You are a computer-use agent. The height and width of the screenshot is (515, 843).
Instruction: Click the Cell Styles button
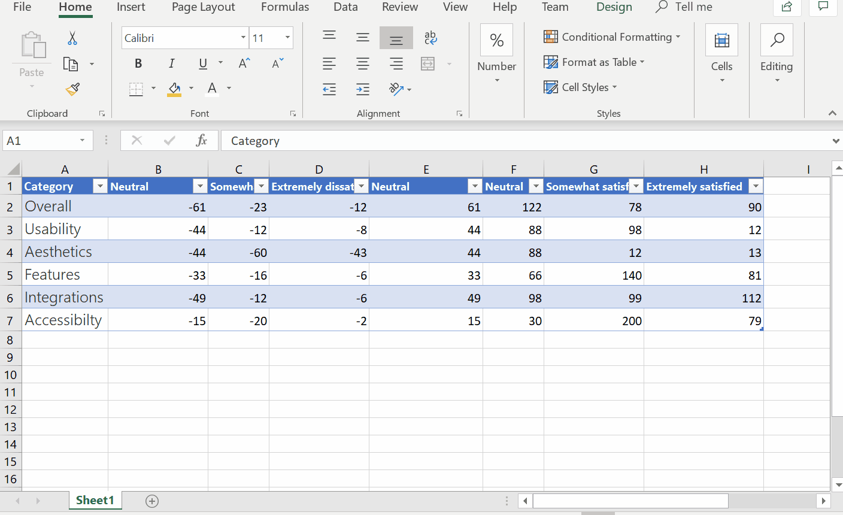[x=580, y=87]
